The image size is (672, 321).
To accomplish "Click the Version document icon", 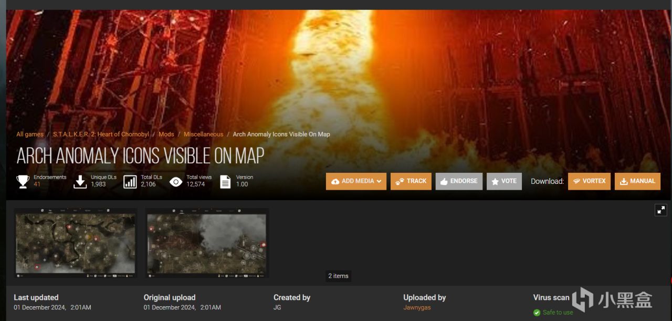I will 225,182.
